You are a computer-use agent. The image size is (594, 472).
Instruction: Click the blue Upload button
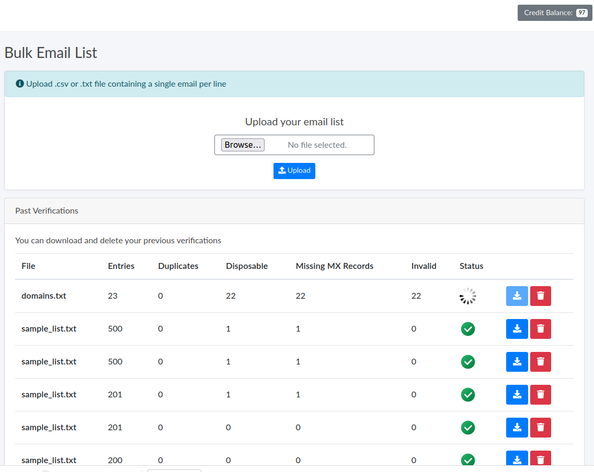click(x=294, y=171)
